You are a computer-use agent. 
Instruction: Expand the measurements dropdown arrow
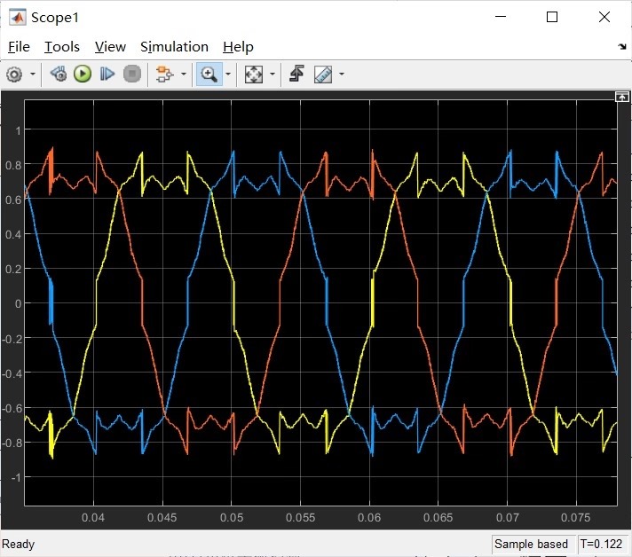342,75
